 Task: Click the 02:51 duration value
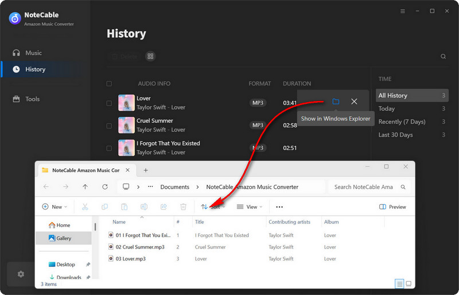click(x=290, y=148)
